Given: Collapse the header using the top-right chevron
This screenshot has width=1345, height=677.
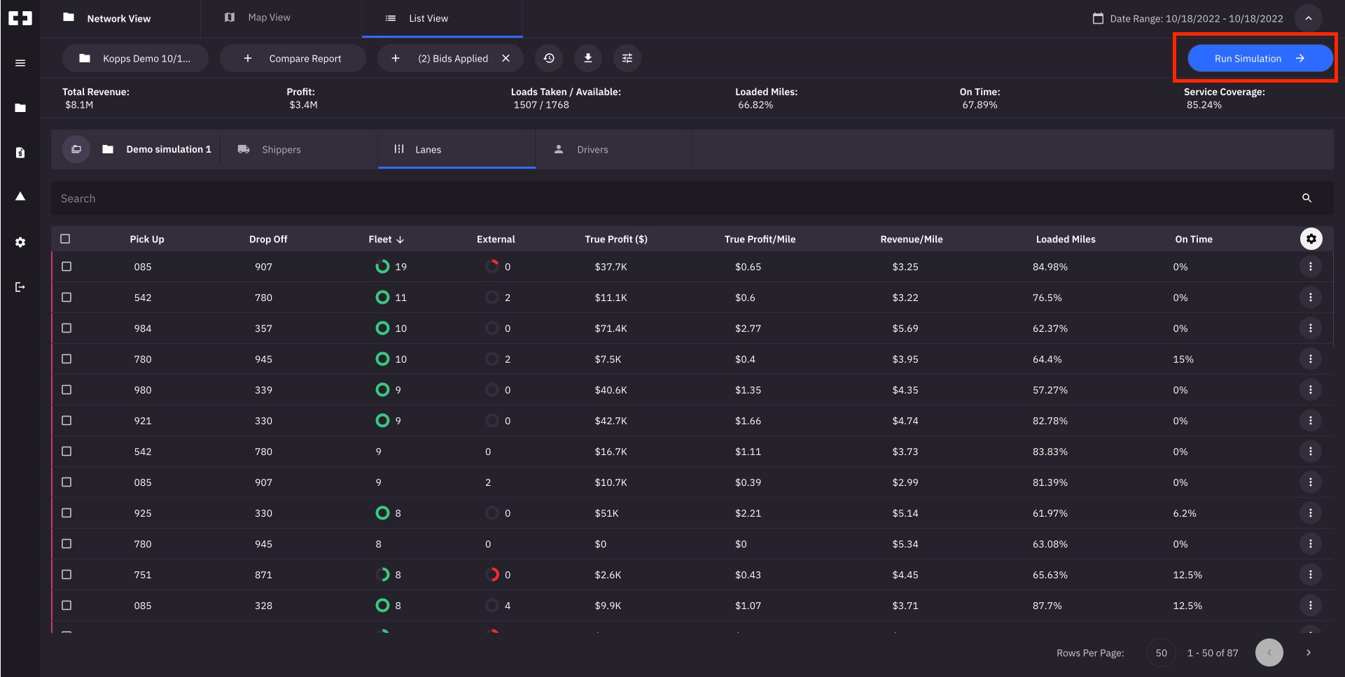Looking at the screenshot, I should point(1309,18).
